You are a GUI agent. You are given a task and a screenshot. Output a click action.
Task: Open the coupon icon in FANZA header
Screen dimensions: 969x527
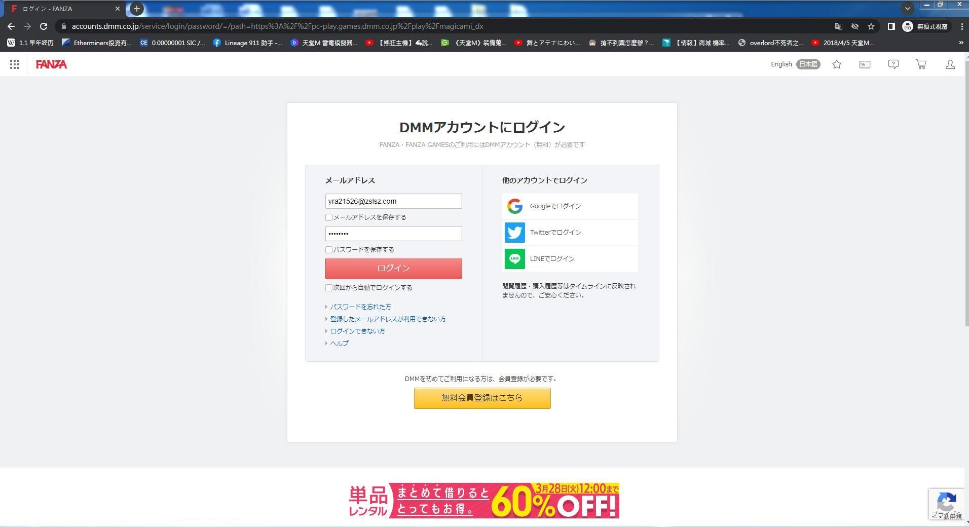[865, 64]
